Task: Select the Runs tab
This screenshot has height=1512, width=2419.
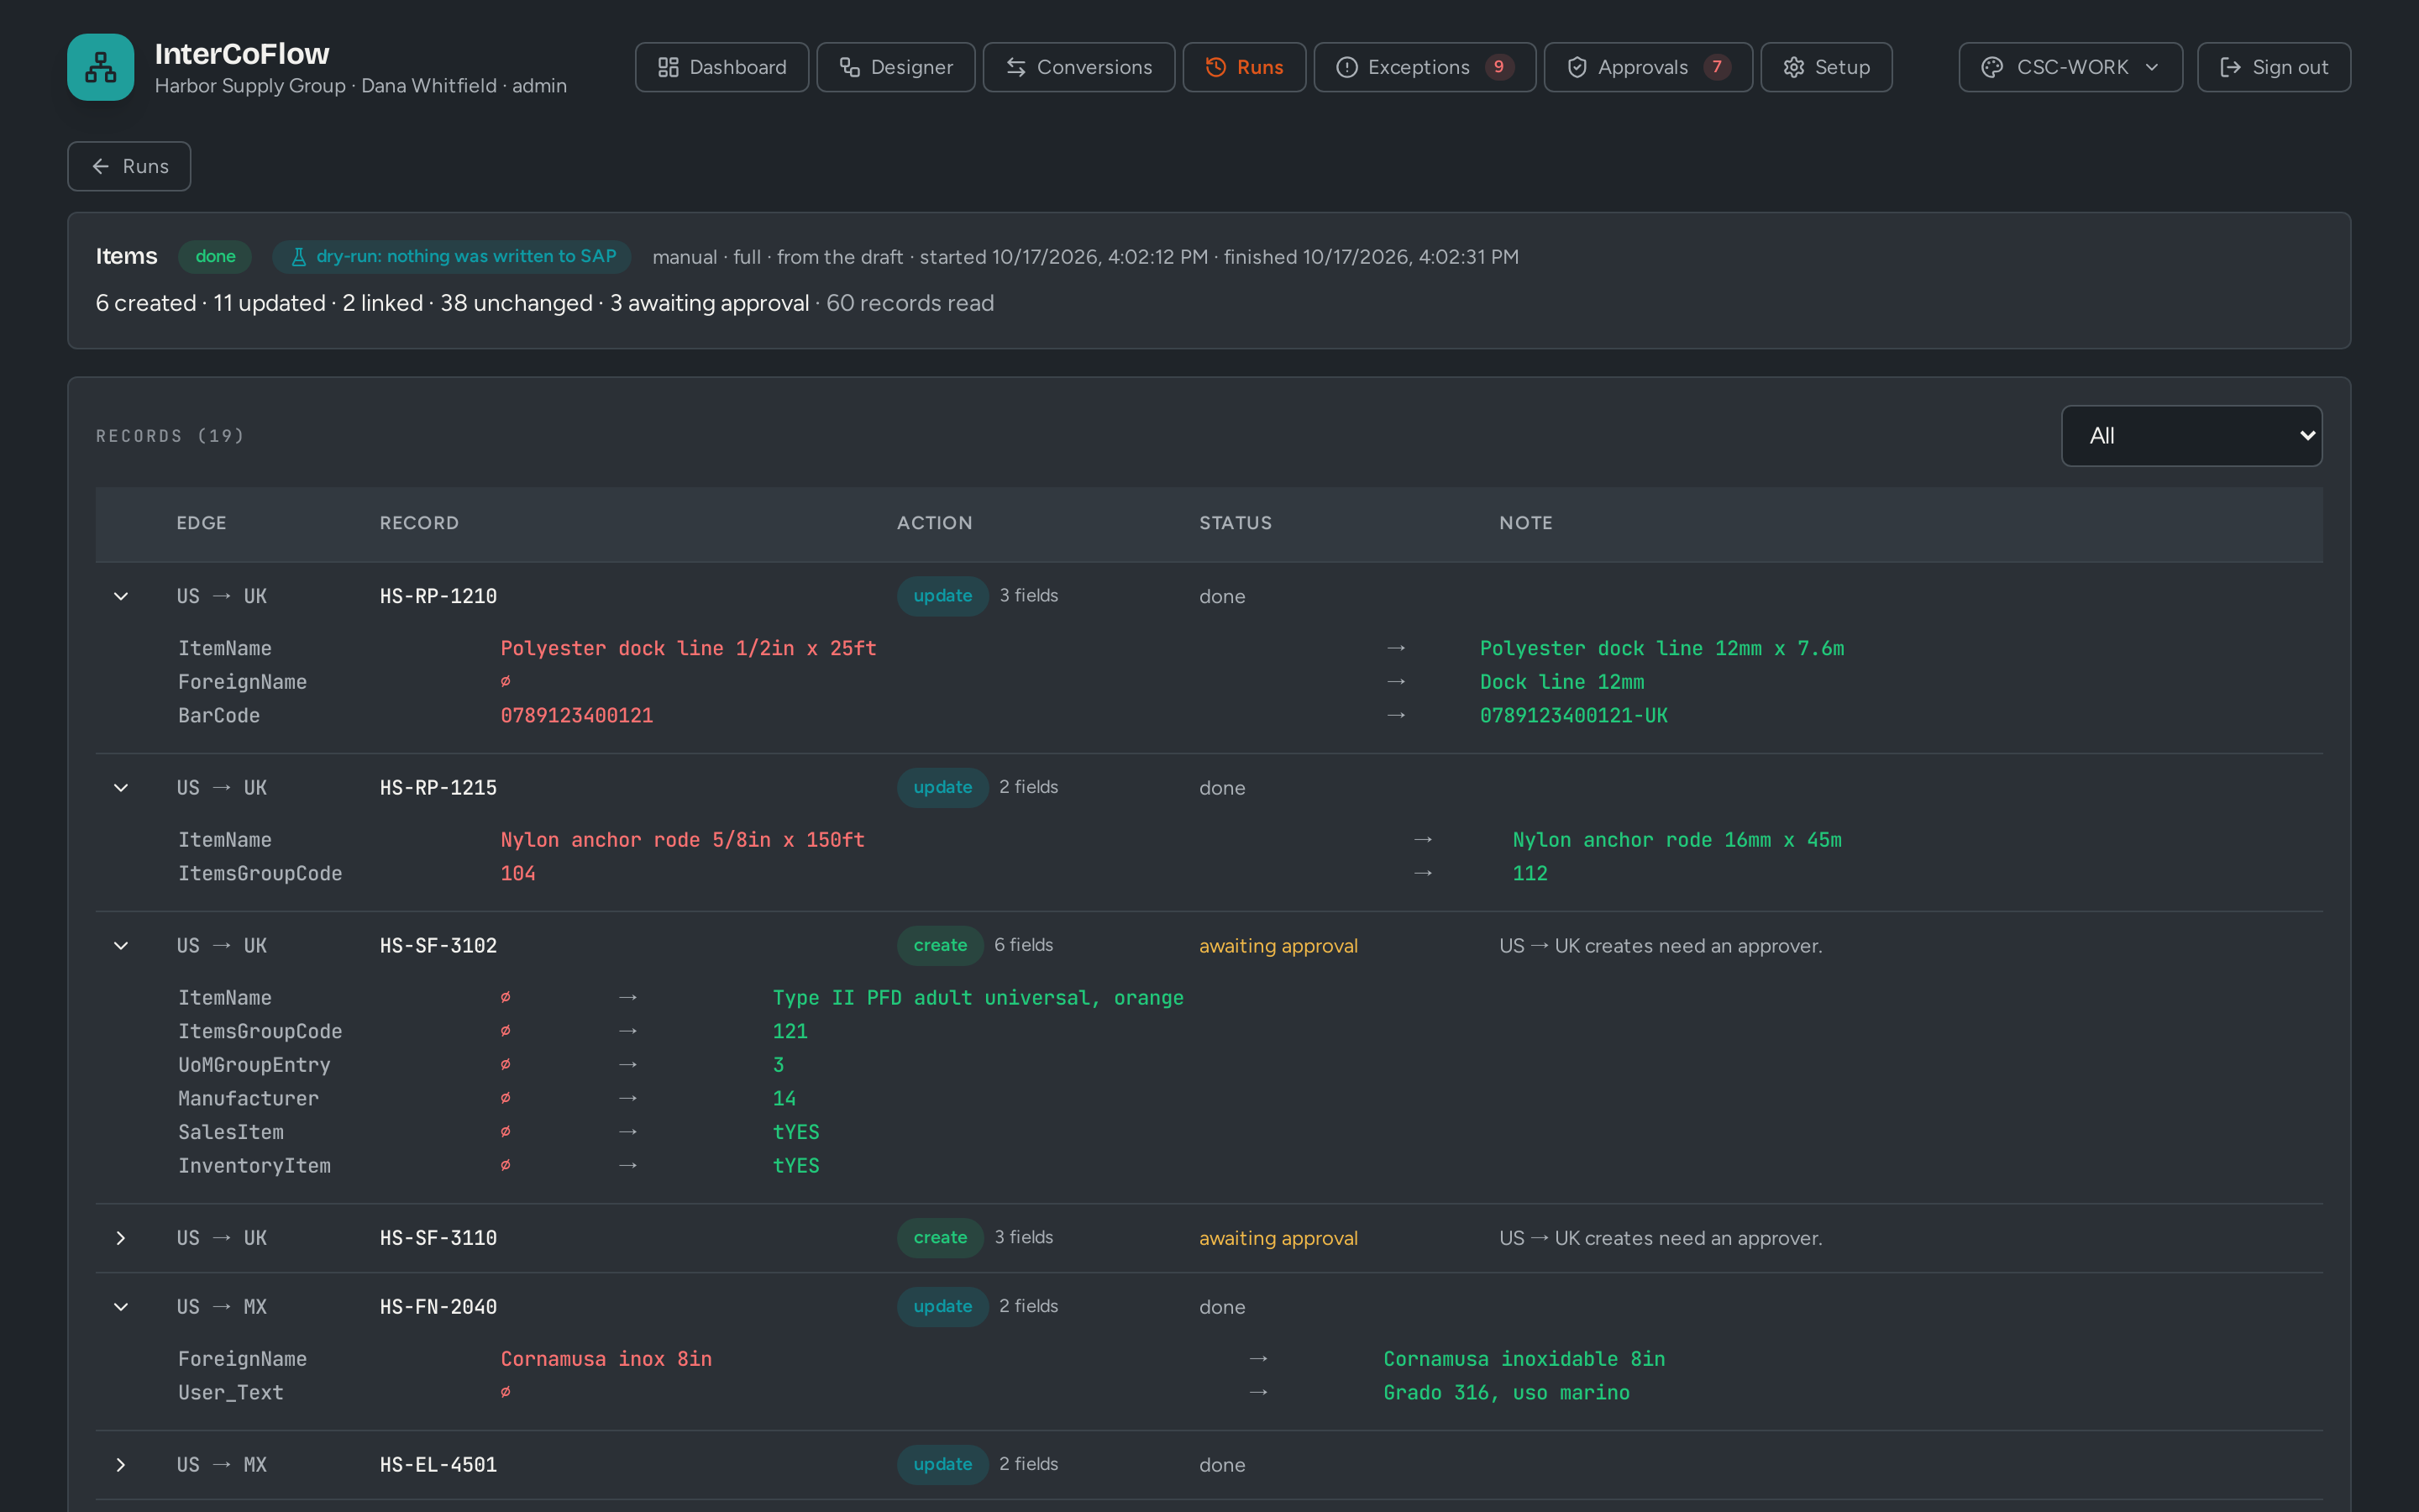Action: [x=1243, y=67]
